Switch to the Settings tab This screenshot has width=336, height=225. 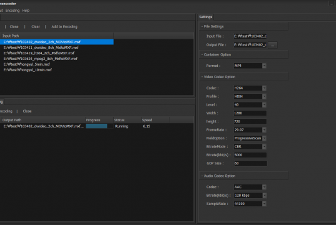(205, 17)
